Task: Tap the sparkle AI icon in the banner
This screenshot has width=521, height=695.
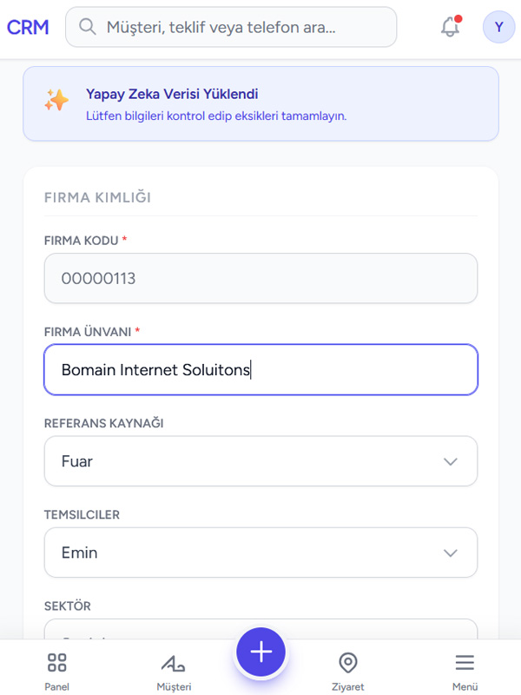Action: pyautogui.click(x=56, y=100)
